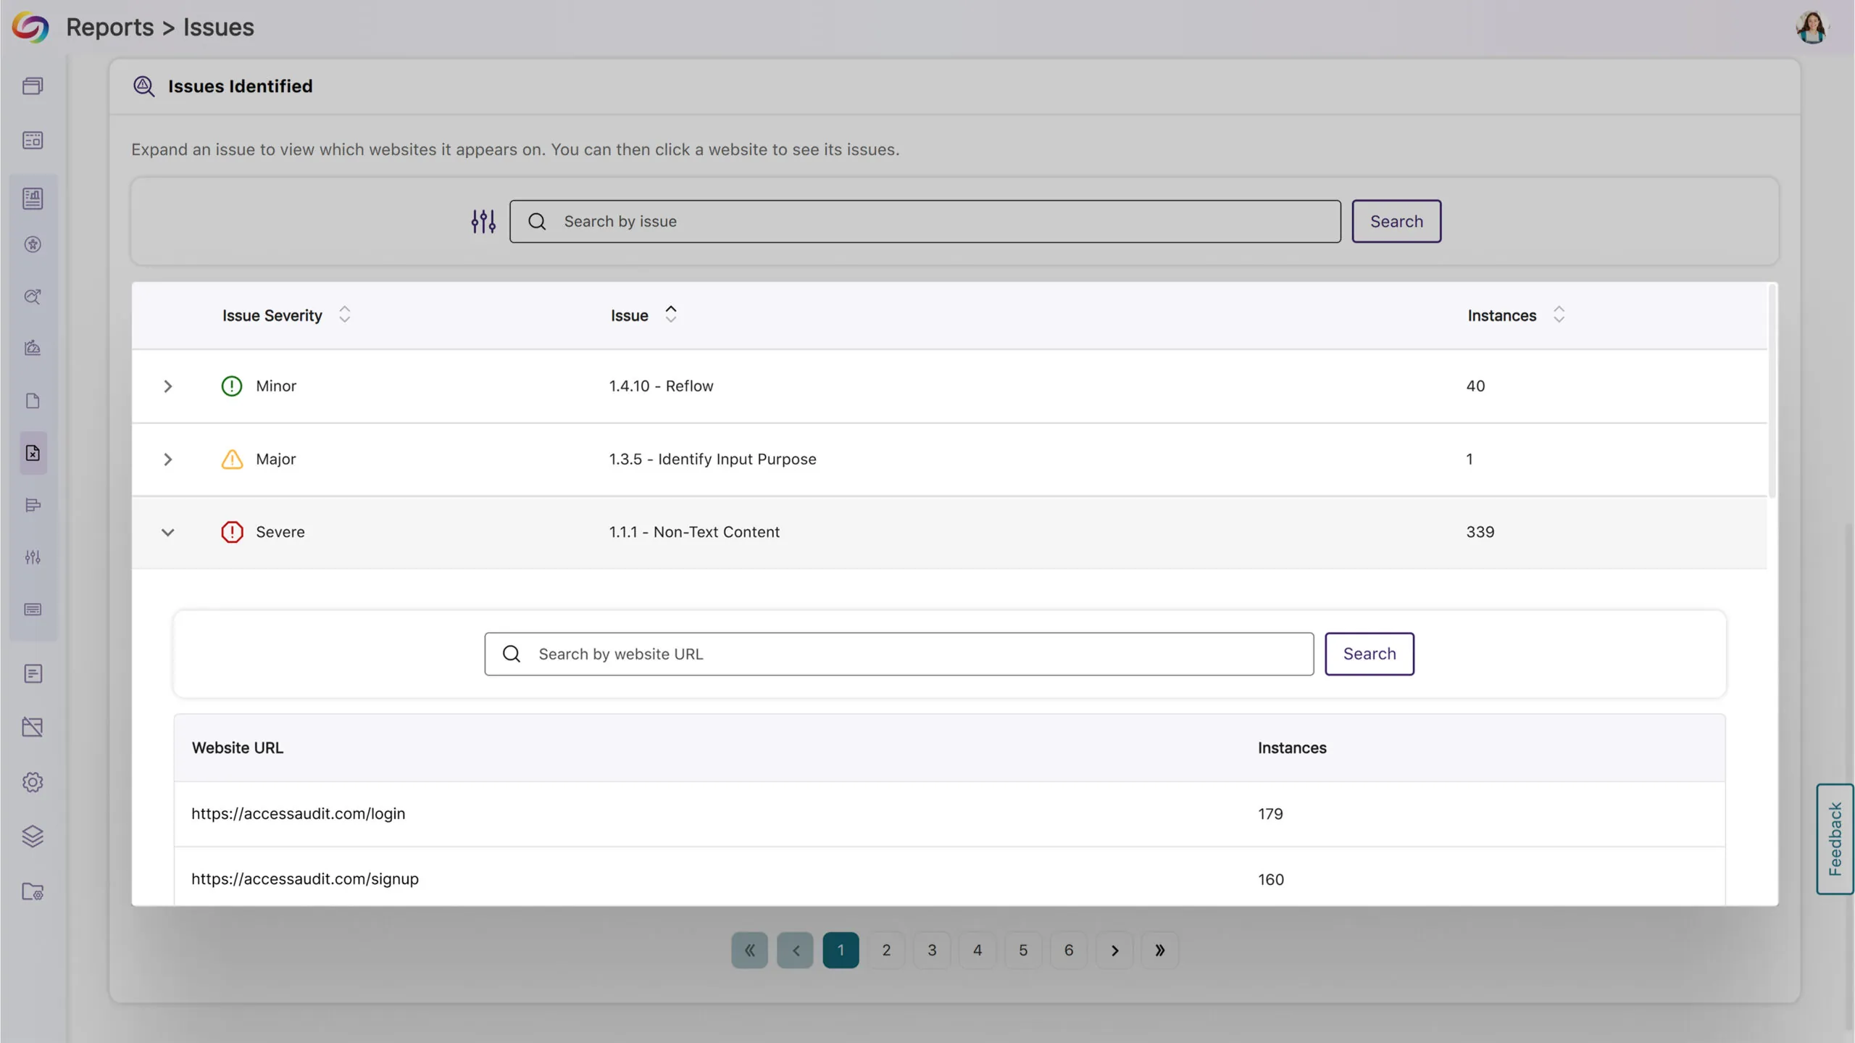Open the accessaudit.com/login website link
The width and height of the screenshot is (1855, 1043).
298,813
